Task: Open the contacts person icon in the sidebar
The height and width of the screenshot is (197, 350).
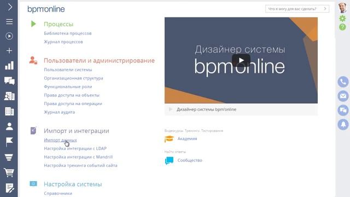Action: click(x=9, y=126)
